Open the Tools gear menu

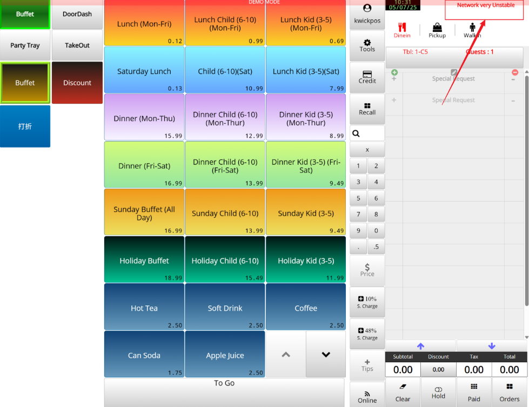click(367, 45)
